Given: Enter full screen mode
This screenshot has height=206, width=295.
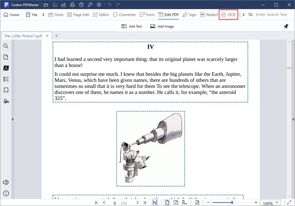Looking at the screenshot, I should pos(289,203).
